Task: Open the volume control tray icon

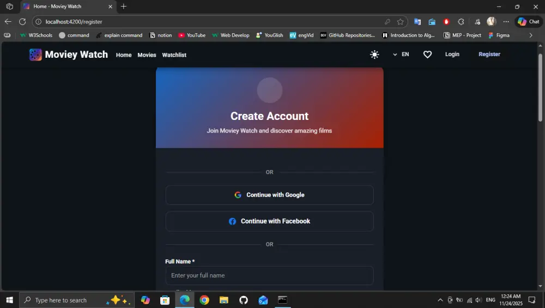Action: pos(479,300)
